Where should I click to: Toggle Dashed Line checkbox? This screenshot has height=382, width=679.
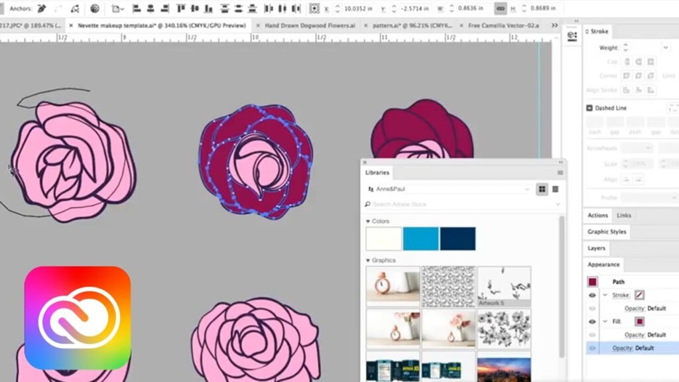pyautogui.click(x=589, y=108)
